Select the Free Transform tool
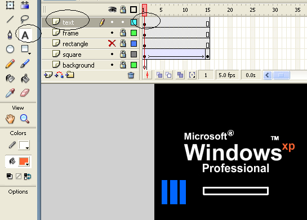 point(10,5)
